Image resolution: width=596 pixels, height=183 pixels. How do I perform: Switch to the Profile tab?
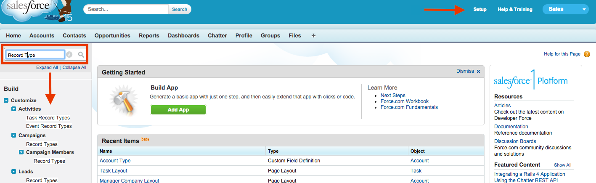coord(244,36)
